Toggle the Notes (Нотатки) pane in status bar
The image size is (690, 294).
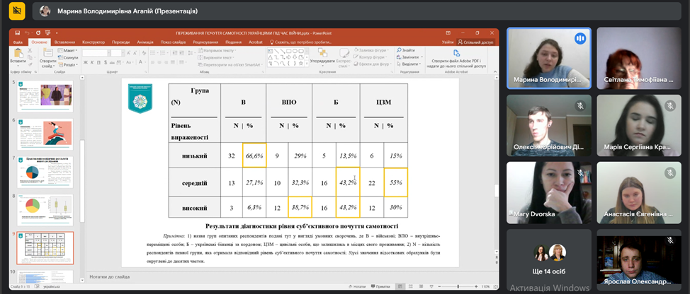pyautogui.click(x=358, y=287)
